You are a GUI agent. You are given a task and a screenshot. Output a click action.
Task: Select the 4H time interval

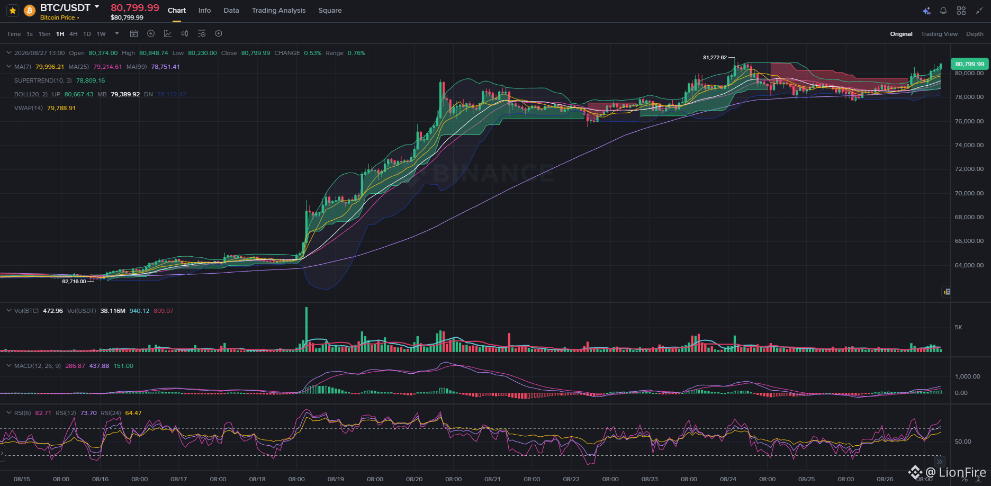point(74,34)
